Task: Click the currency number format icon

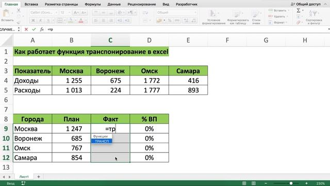Action: click(x=159, y=21)
